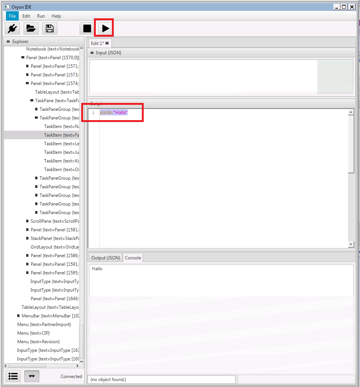The image size is (360, 387).
Task: Toggle the sunglasses inspect button
Action: pos(32,376)
